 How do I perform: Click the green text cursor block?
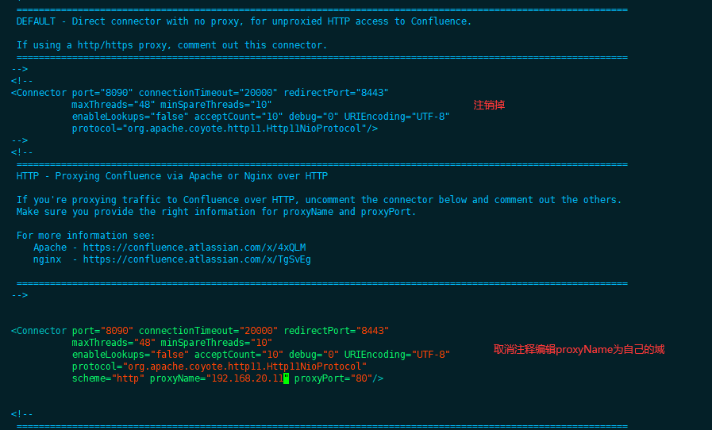tap(286, 378)
